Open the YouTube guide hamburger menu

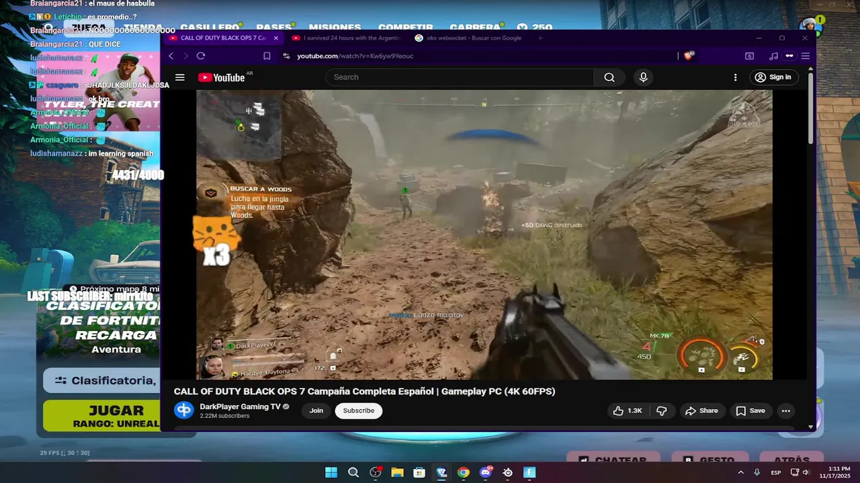point(180,77)
